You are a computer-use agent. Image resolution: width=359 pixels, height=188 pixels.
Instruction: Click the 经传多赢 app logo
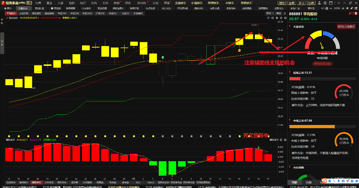[x=3, y=3]
